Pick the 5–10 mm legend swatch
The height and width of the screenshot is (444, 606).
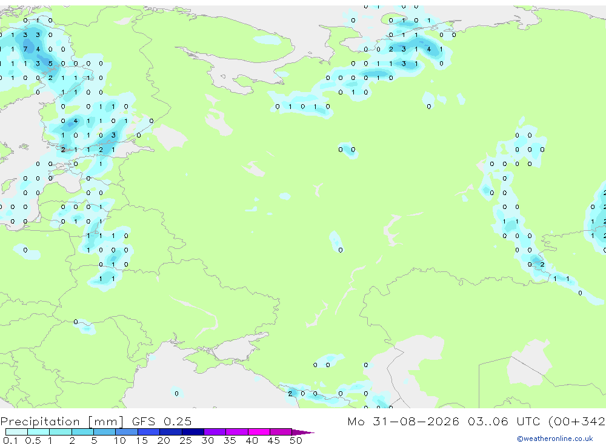104,432
